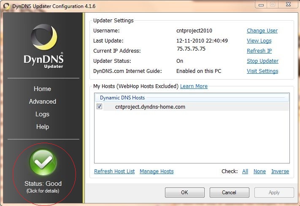Check All hosts link
Screen dimensions: 300x206
click(245, 171)
